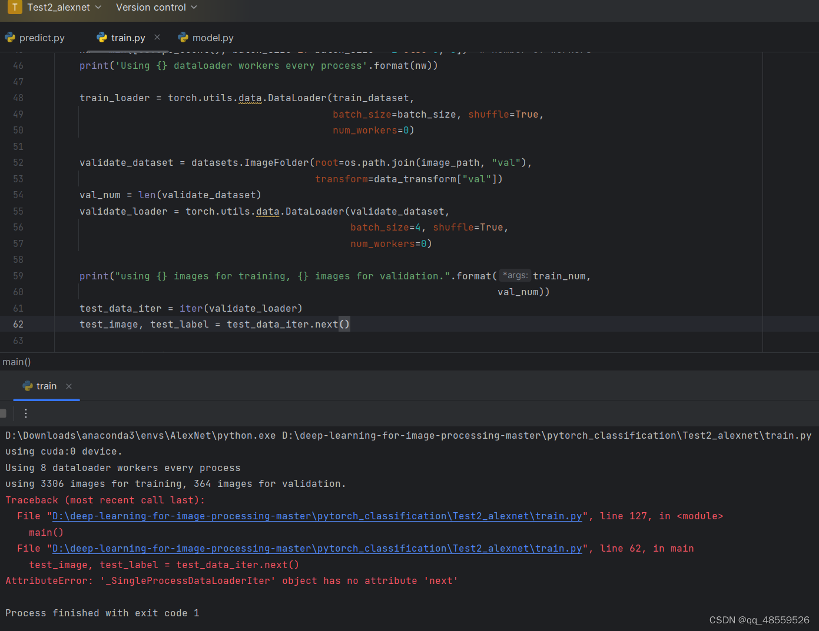
Task: Switch to the model.py tab
Action: [212, 37]
